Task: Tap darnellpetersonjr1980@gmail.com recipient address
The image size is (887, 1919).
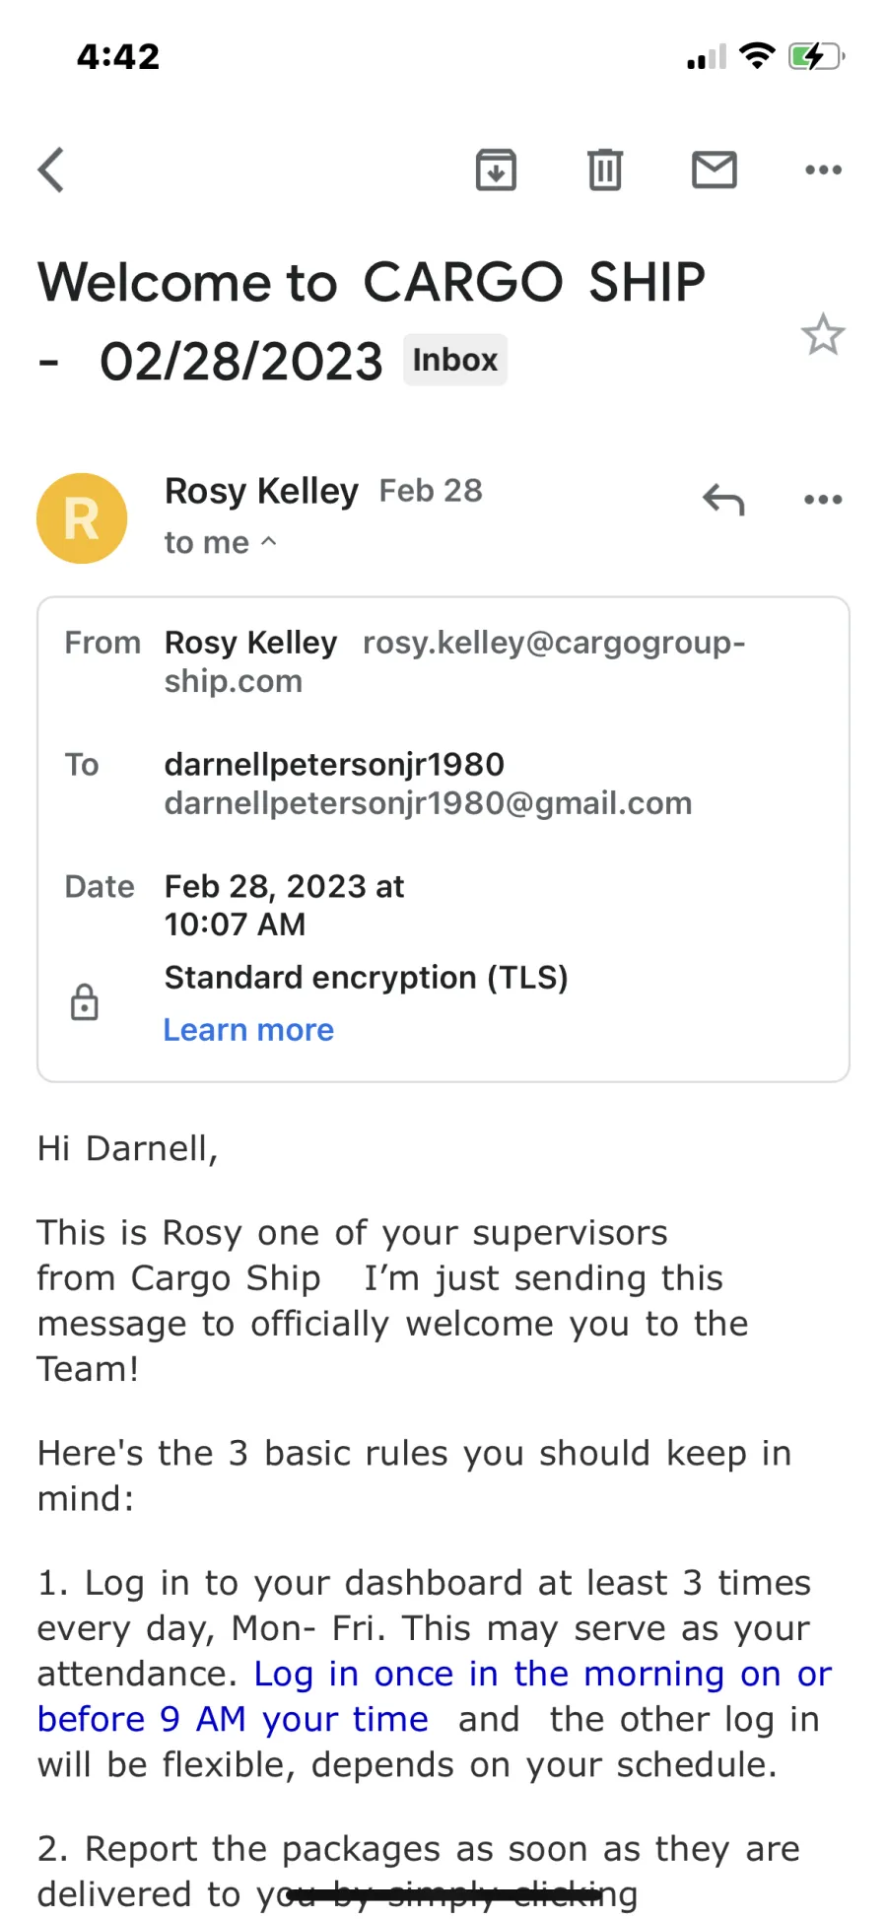Action: tap(428, 803)
